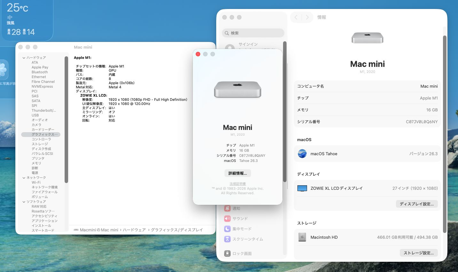Click バージョン 26.3 text

tap(423, 154)
